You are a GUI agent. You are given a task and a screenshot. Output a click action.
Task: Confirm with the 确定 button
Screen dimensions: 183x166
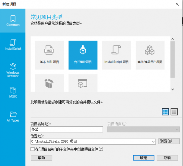144,158
